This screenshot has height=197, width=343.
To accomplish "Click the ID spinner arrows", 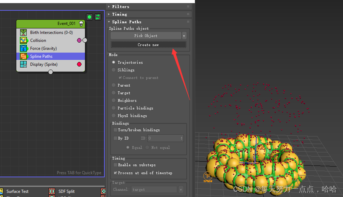I will click(x=181, y=138).
